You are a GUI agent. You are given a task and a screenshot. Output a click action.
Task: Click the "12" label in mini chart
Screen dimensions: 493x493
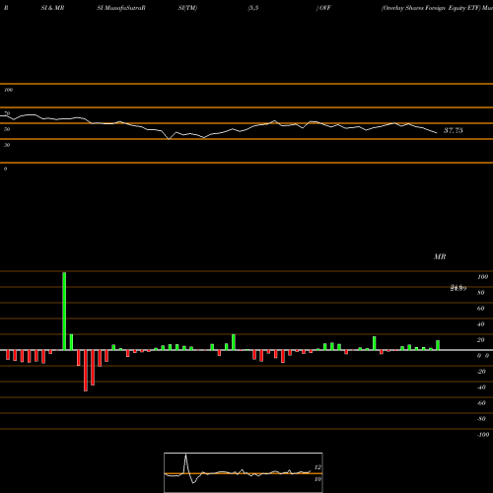317,467
